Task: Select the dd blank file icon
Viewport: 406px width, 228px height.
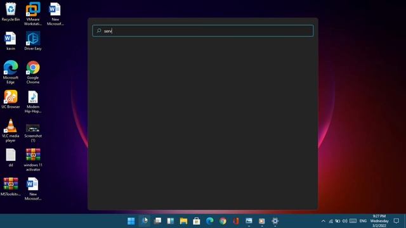Action: [x=11, y=158]
